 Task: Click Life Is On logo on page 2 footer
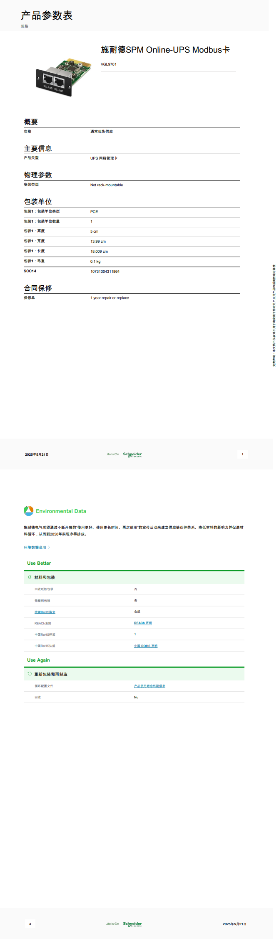(112, 924)
